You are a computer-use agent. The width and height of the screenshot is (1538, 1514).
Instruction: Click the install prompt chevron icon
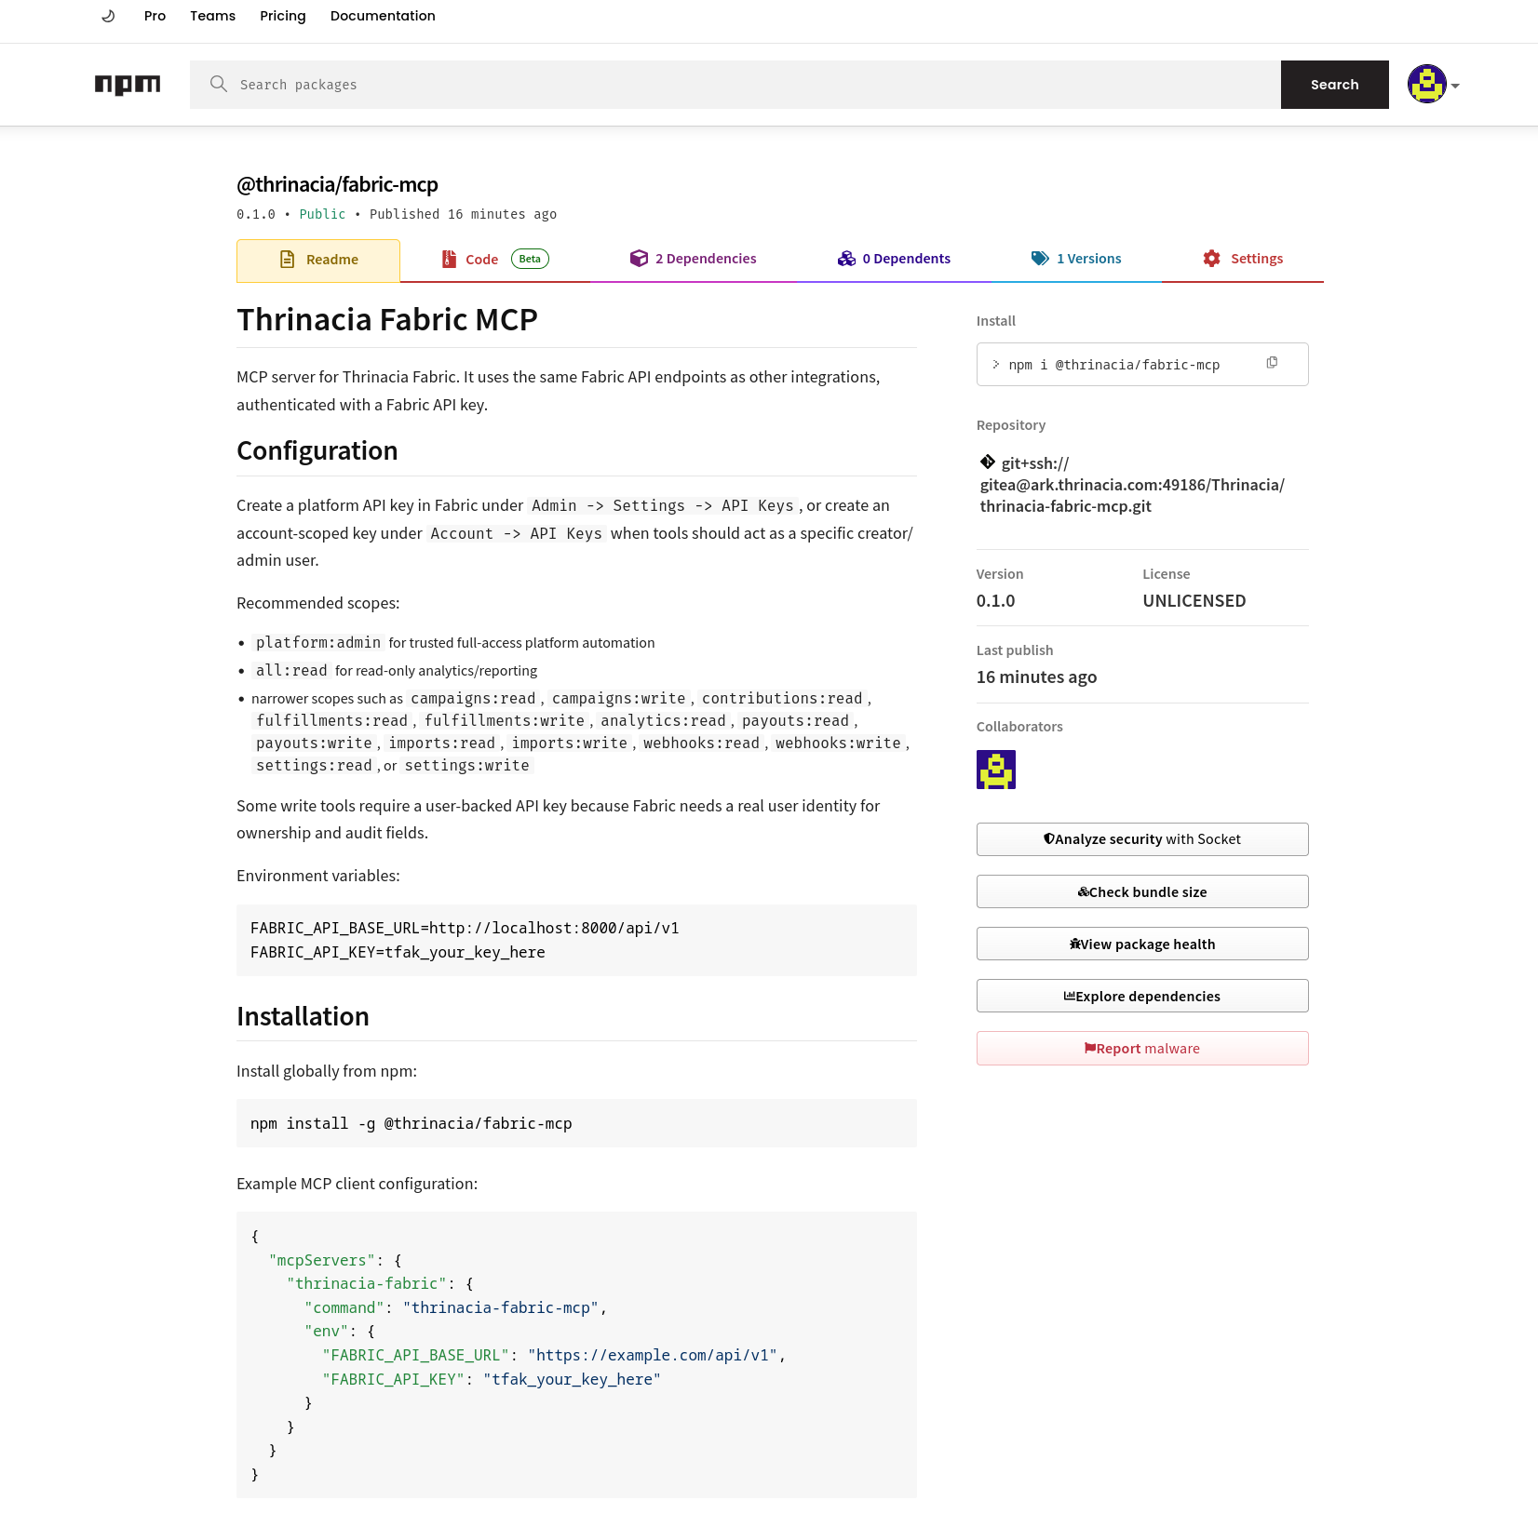tap(996, 365)
